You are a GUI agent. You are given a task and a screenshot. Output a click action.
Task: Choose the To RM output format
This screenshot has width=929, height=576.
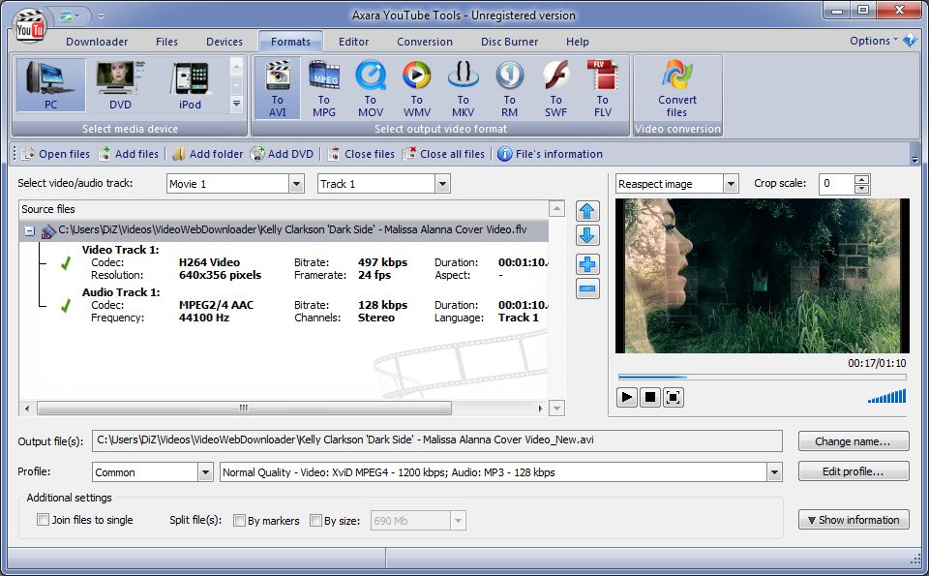(510, 89)
